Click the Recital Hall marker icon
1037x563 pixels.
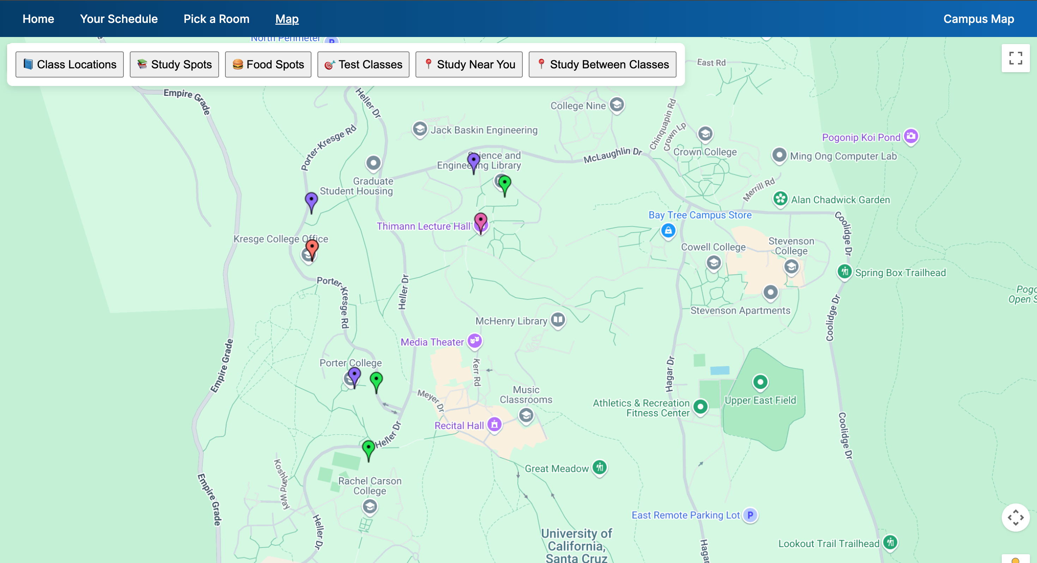tap(495, 424)
